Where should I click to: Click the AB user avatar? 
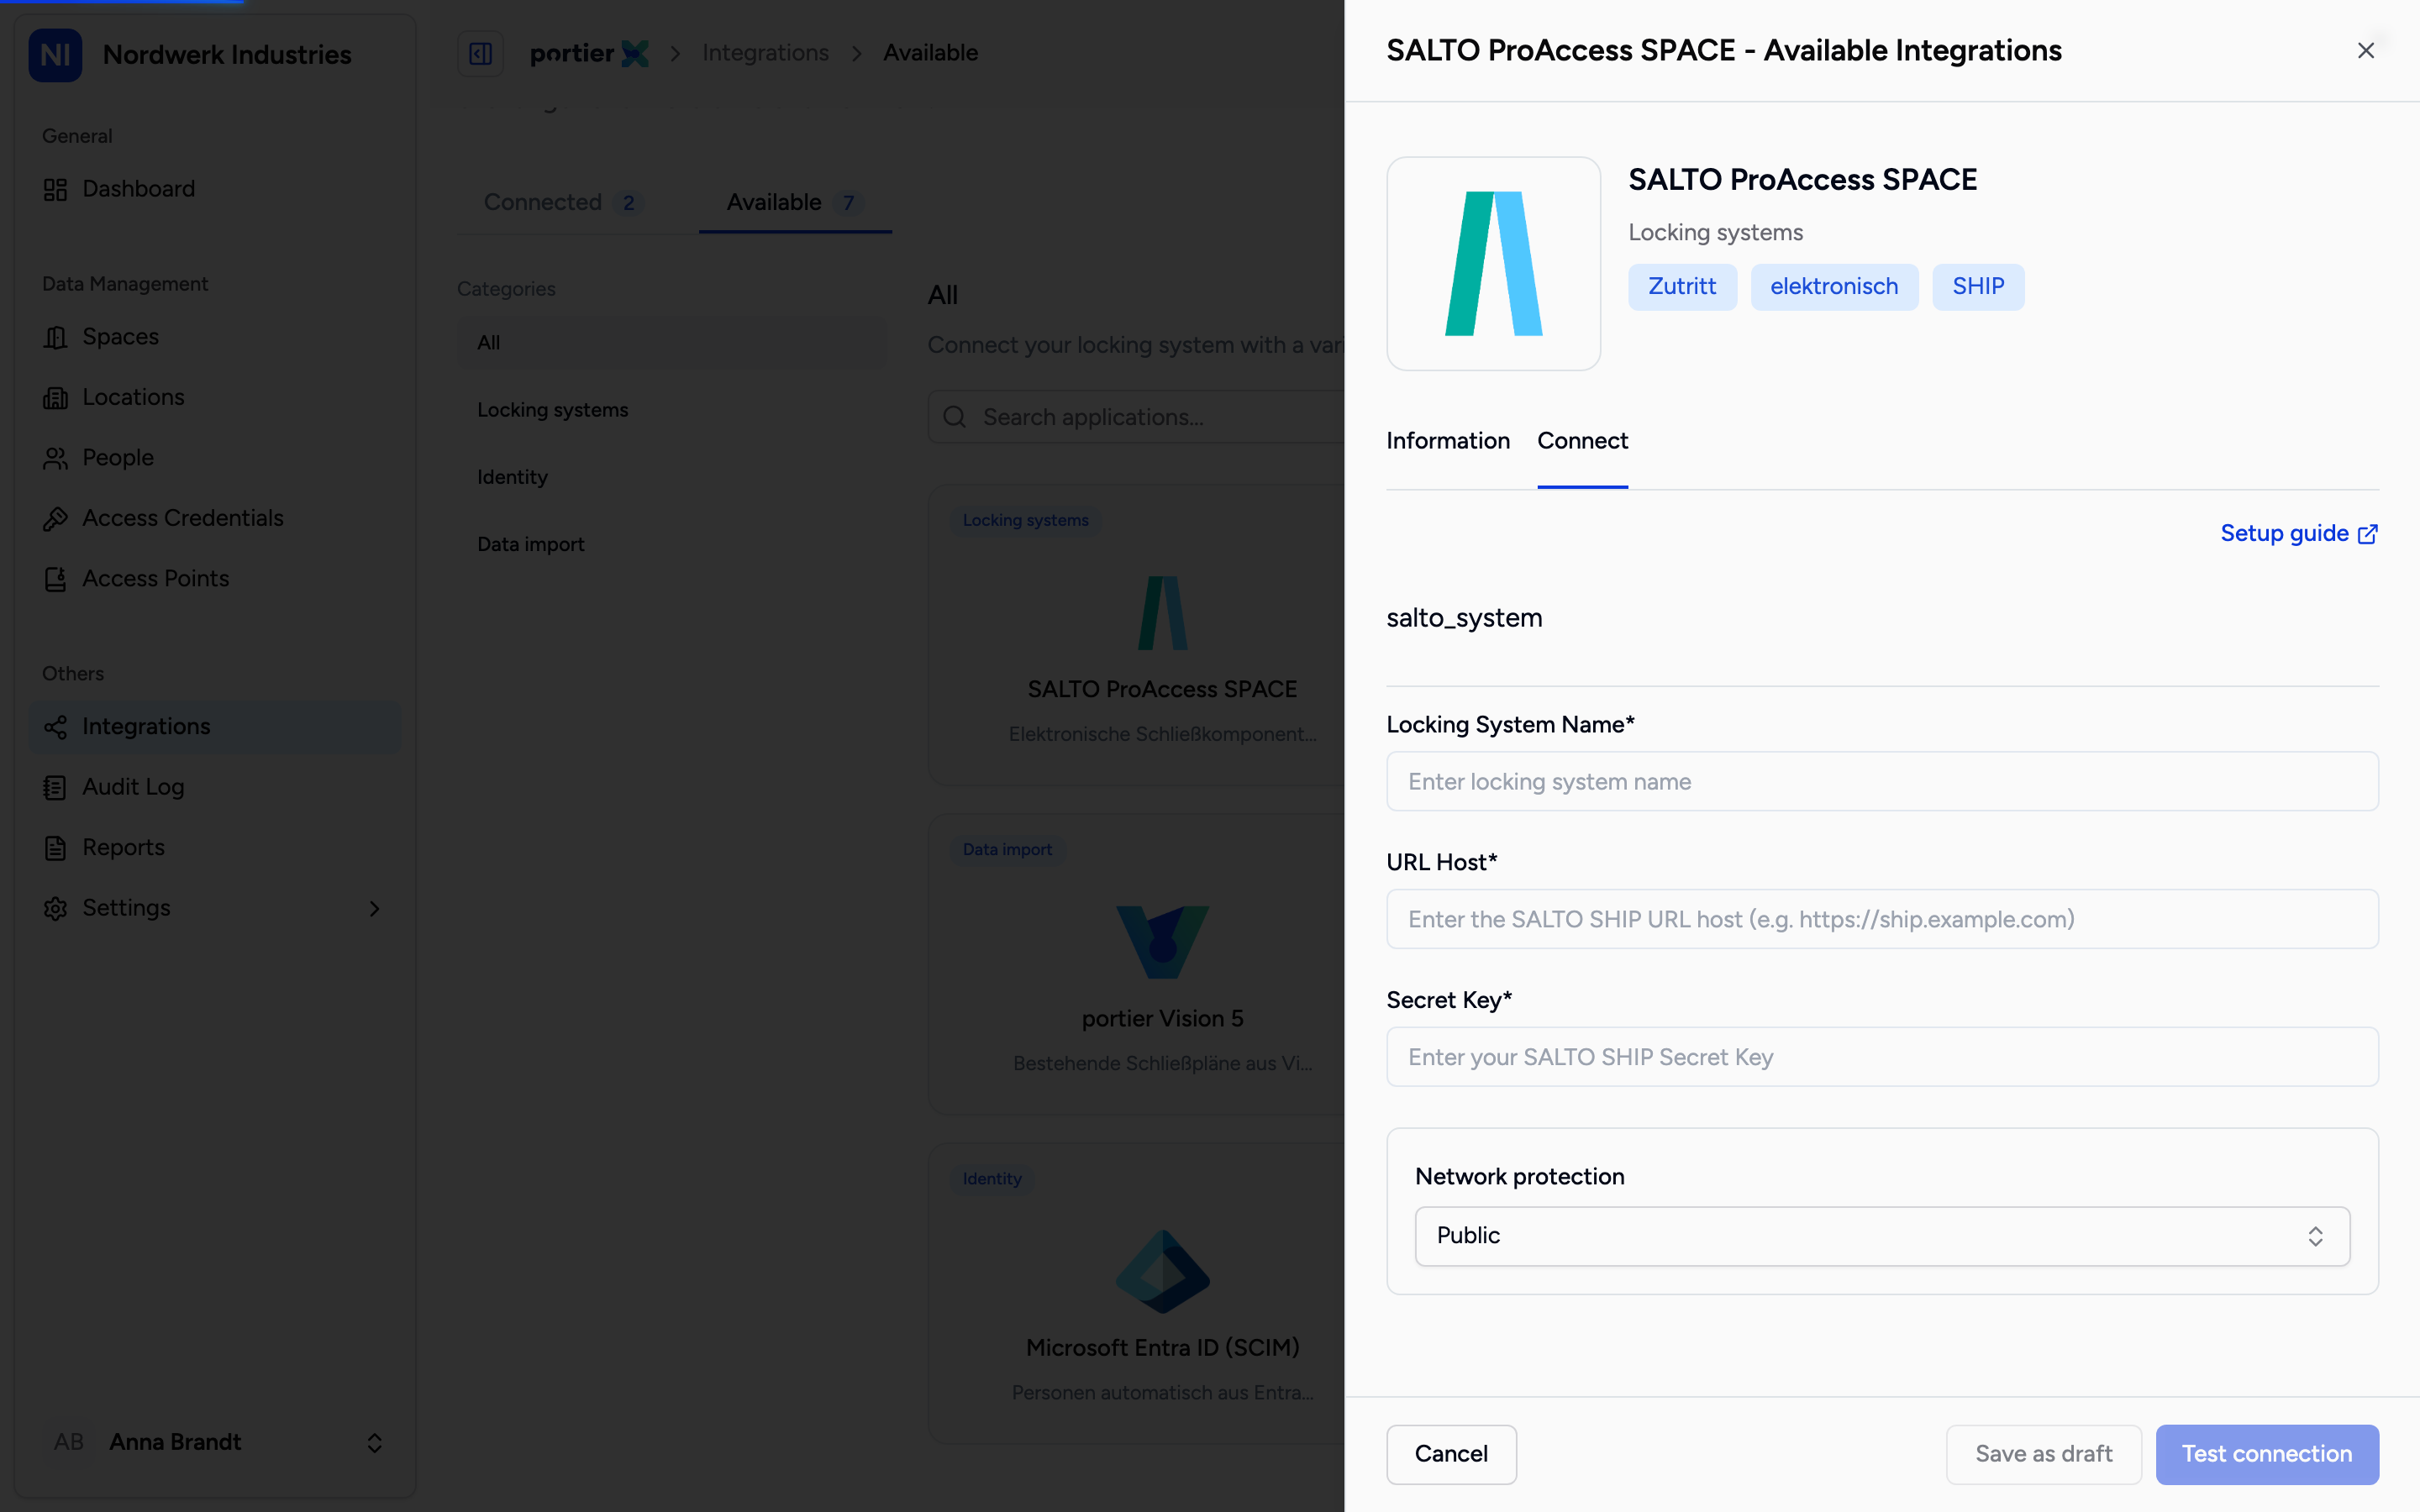click(68, 1442)
